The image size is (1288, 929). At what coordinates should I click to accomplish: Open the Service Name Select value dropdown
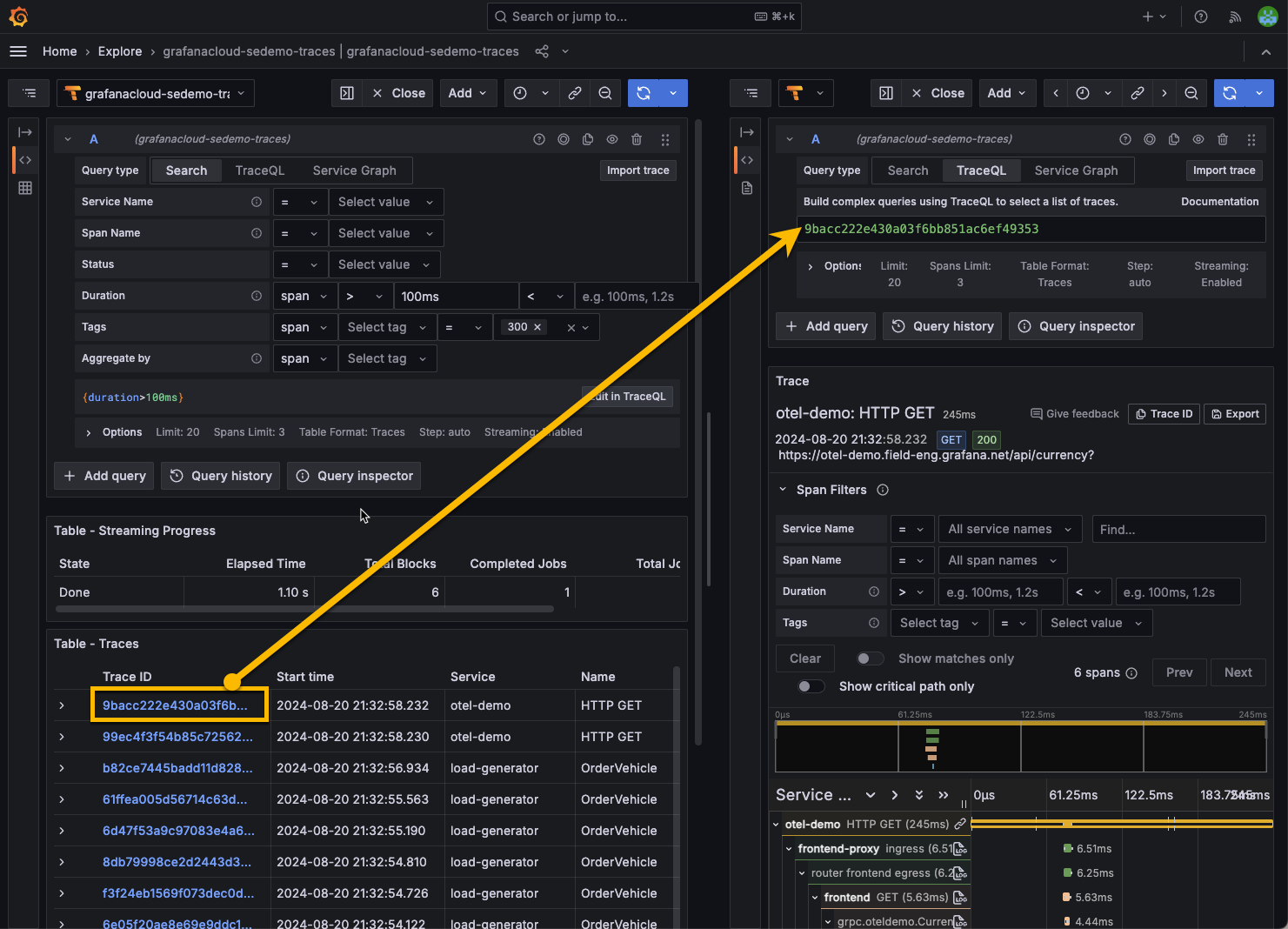pyautogui.click(x=385, y=201)
